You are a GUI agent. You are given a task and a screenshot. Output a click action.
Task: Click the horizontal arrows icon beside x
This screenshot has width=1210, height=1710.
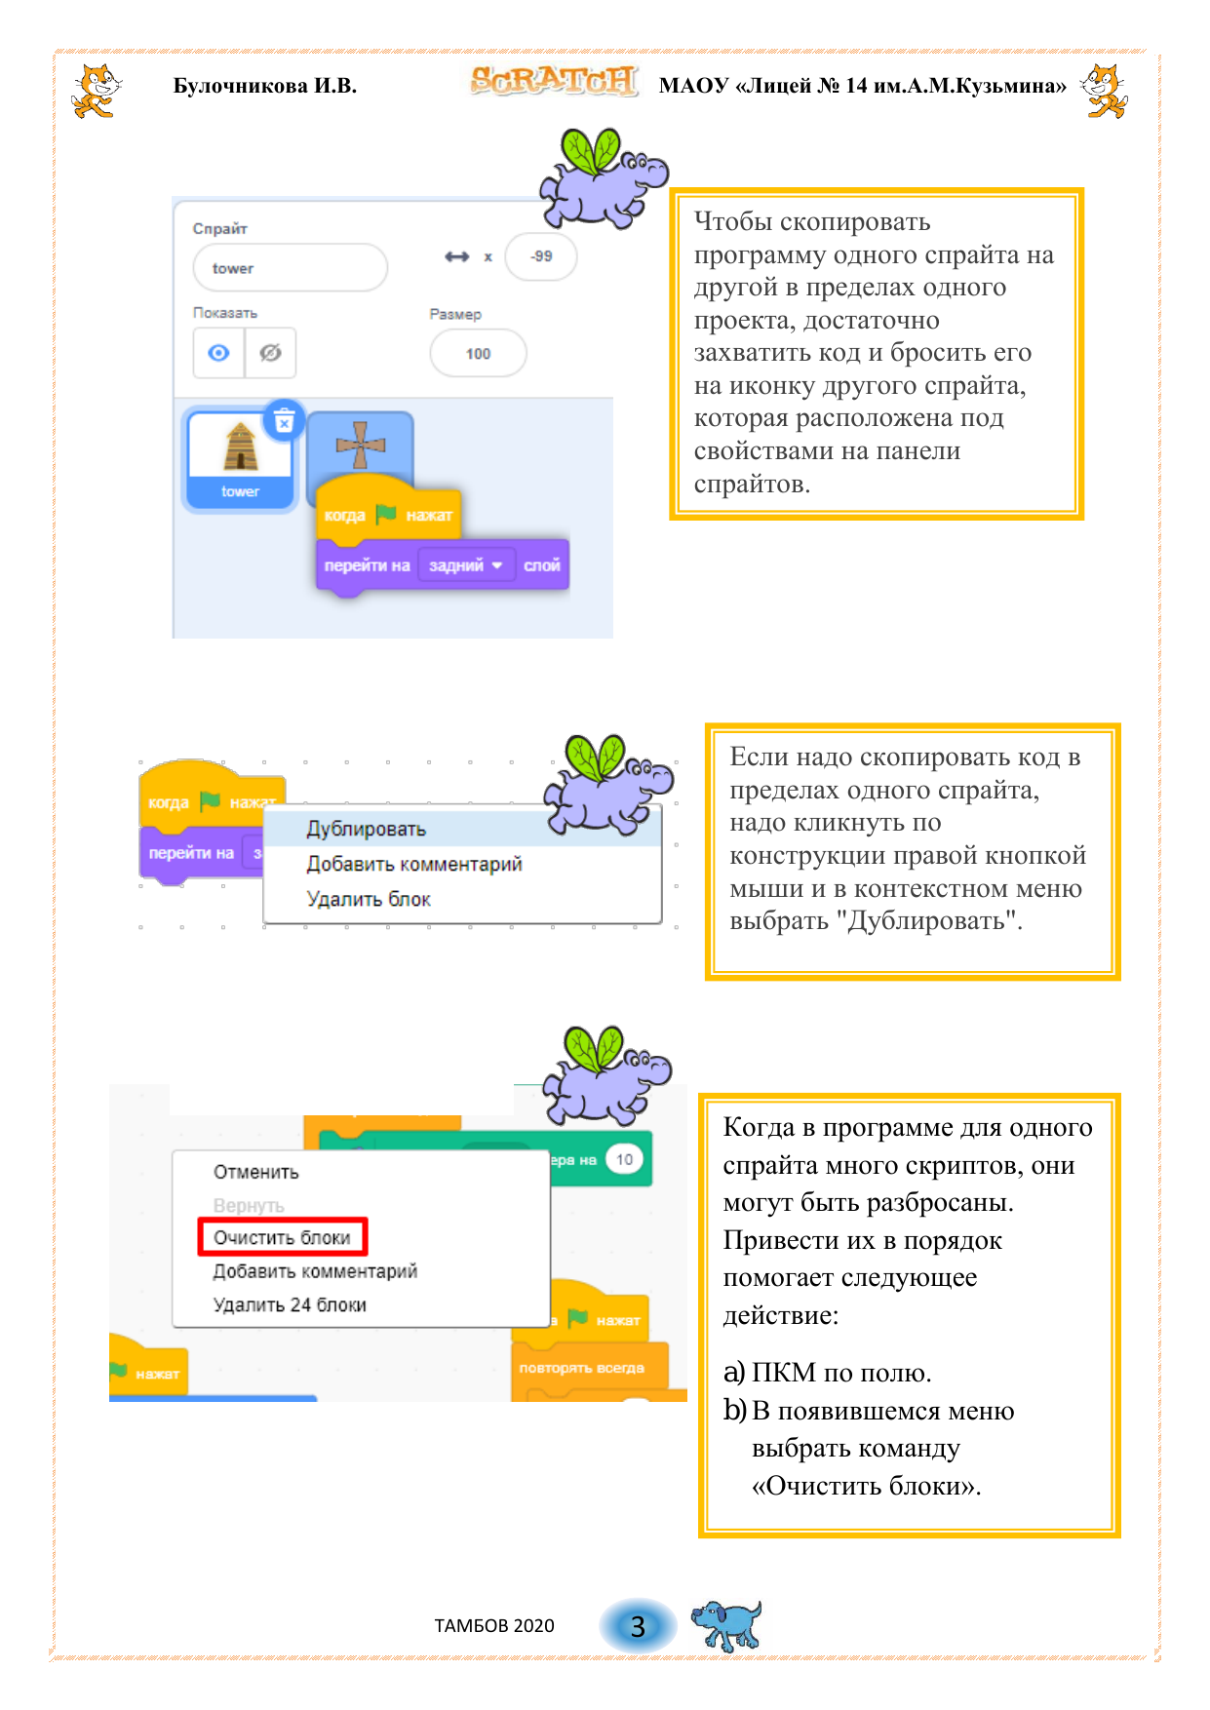click(456, 256)
